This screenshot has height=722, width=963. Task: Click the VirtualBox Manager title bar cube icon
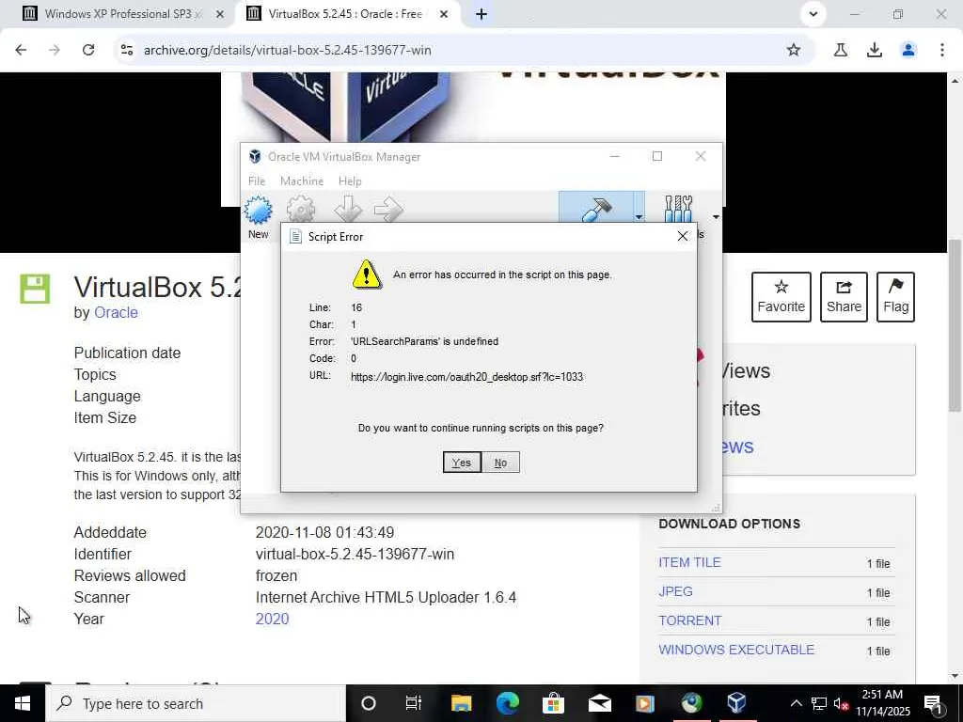(x=255, y=157)
